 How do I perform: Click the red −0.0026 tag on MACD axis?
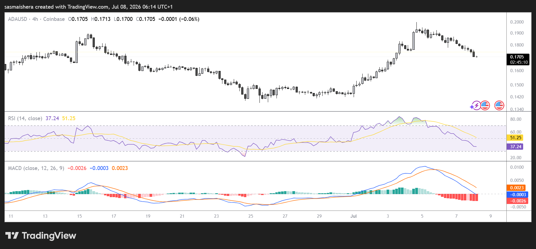[x=518, y=201]
